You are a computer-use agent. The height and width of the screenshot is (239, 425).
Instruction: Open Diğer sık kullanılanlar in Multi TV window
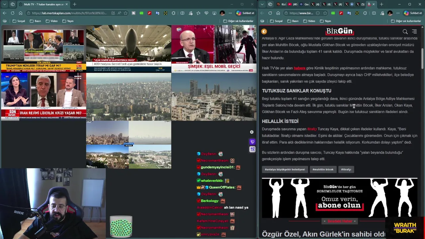238,21
